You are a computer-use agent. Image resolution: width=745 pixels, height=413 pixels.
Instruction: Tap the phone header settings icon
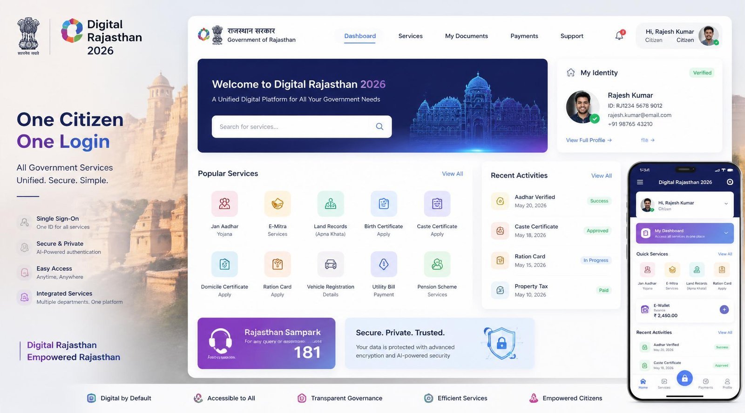730,182
